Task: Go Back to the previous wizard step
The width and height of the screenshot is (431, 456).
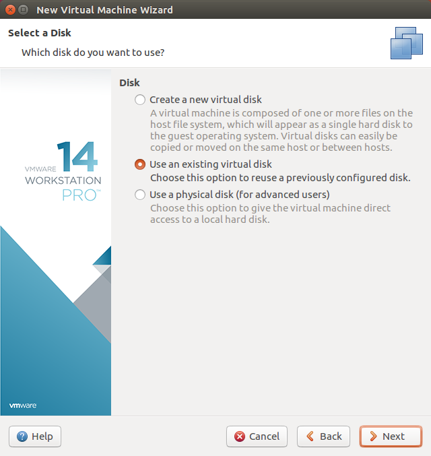Action: click(x=323, y=436)
